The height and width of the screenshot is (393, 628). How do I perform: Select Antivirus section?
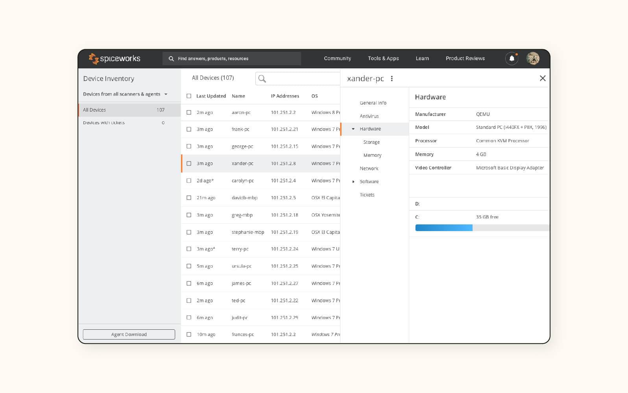click(369, 116)
